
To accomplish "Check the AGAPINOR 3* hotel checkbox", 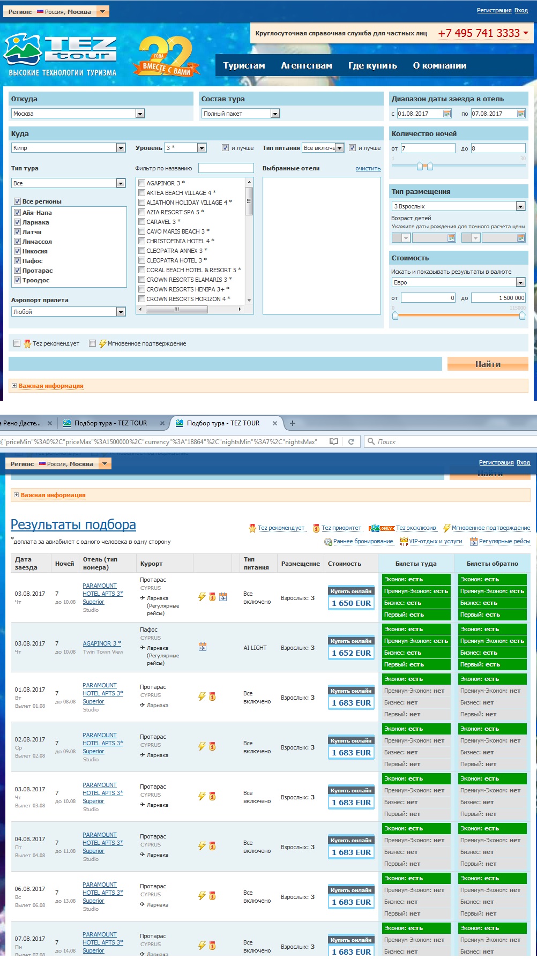I will coord(142,183).
